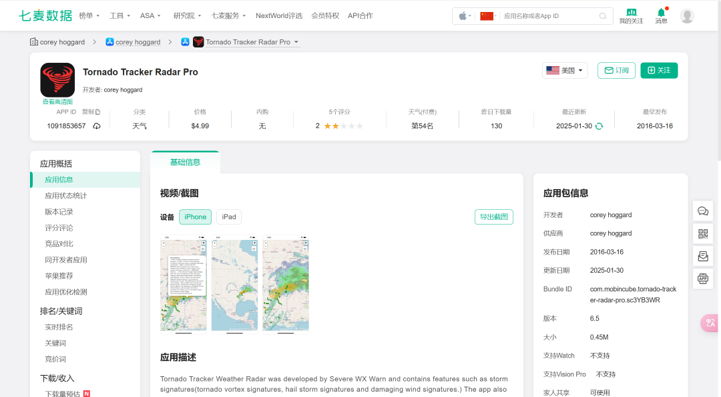The height and width of the screenshot is (397, 721).
Task: Refresh the latest update date icon
Action: click(x=599, y=126)
